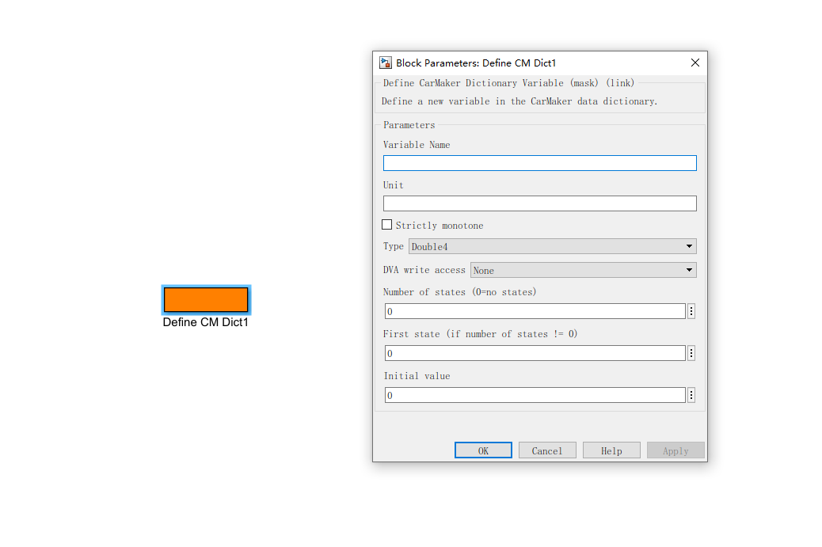
Task: Click the First state input field
Action: pyautogui.click(x=535, y=353)
